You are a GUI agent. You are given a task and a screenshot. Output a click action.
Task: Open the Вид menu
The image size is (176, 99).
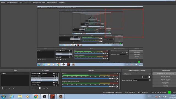21,2
